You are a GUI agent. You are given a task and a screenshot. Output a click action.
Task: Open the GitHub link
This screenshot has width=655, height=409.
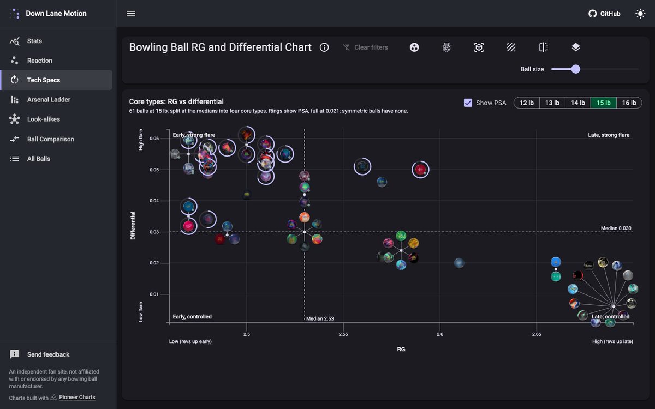(604, 14)
